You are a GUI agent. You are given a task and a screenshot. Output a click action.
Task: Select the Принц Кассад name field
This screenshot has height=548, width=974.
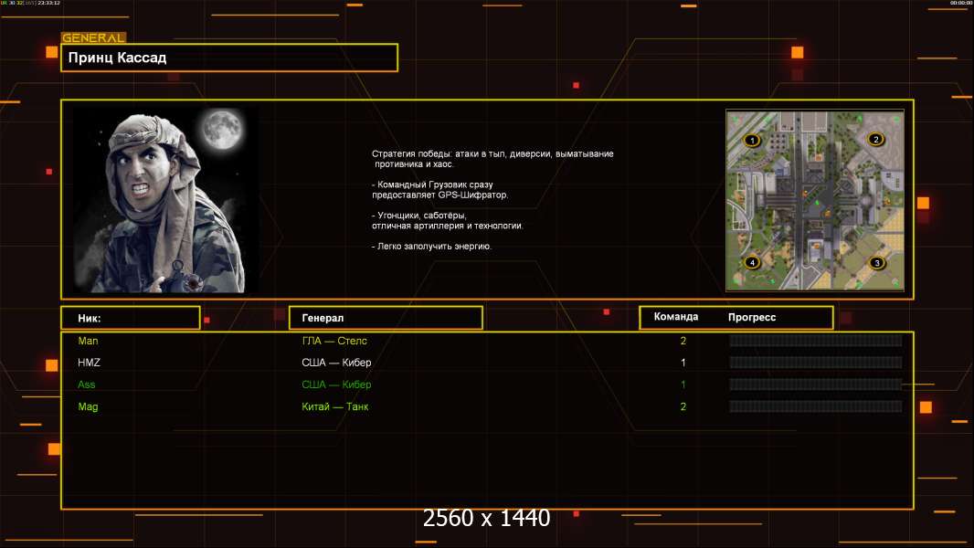[x=228, y=58]
